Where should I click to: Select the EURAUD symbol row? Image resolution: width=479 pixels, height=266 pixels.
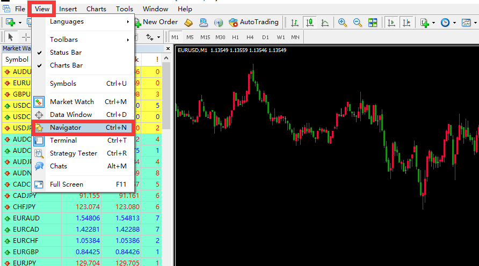click(x=82, y=218)
